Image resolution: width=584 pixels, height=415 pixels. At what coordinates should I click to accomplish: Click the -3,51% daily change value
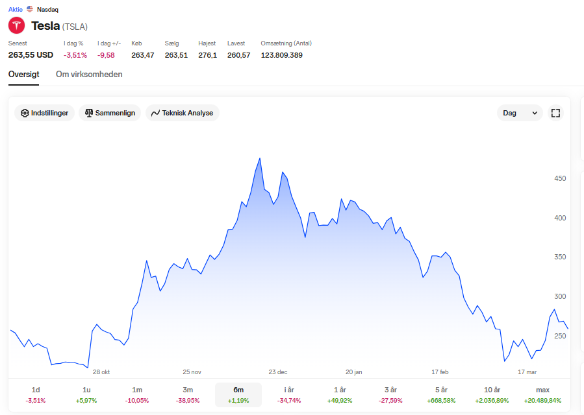tap(75, 55)
